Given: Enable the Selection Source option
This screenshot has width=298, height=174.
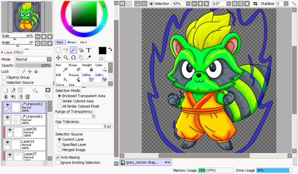Looking at the screenshot, I should (4, 82).
